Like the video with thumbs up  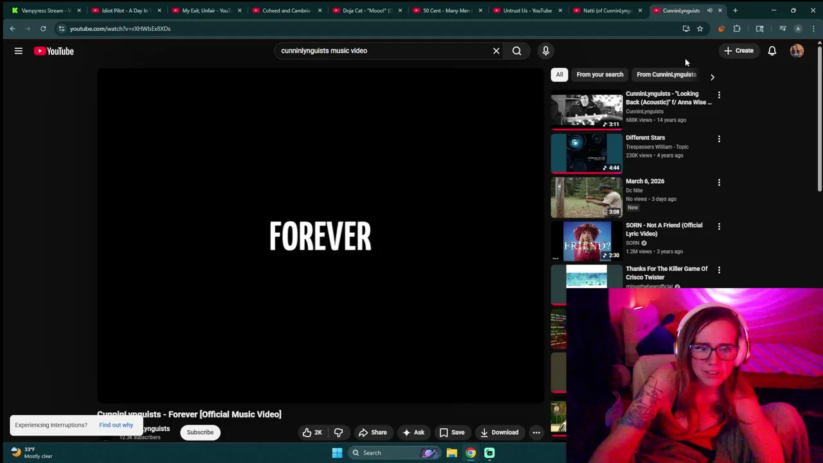point(312,432)
